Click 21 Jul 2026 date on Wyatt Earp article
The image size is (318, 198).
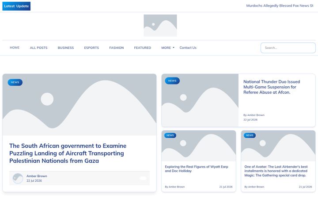[x=226, y=187]
